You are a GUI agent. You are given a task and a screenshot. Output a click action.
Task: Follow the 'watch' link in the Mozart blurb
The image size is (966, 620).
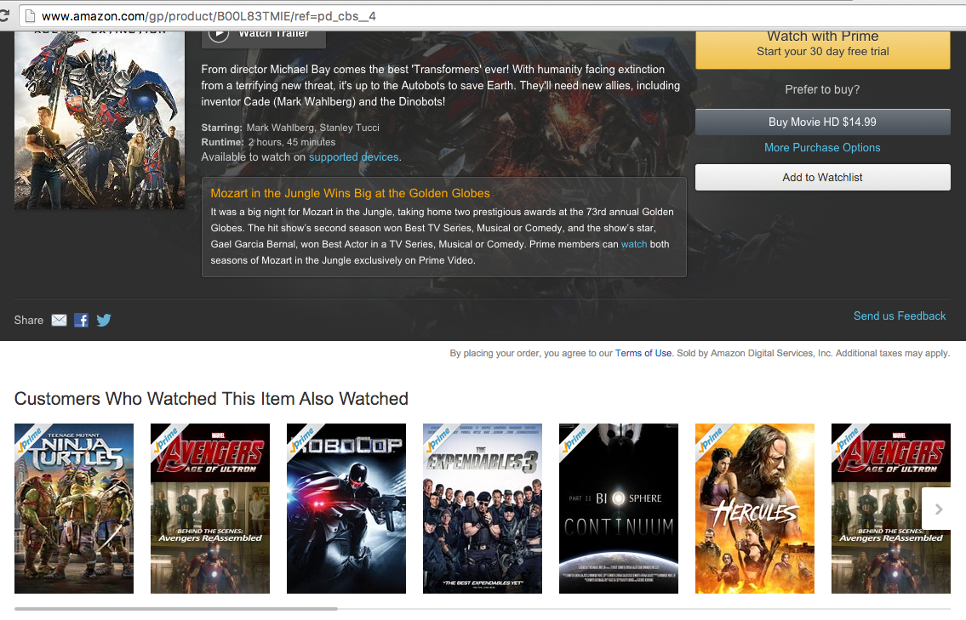coord(634,244)
